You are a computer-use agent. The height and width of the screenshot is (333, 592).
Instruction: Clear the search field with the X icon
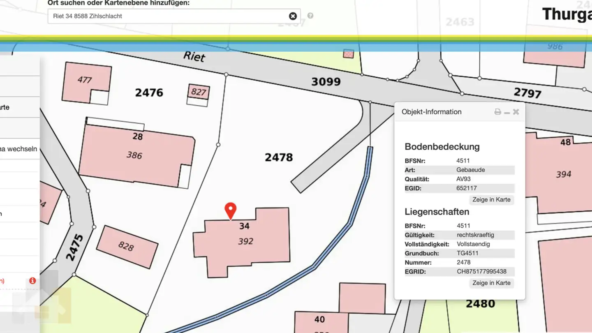(293, 16)
